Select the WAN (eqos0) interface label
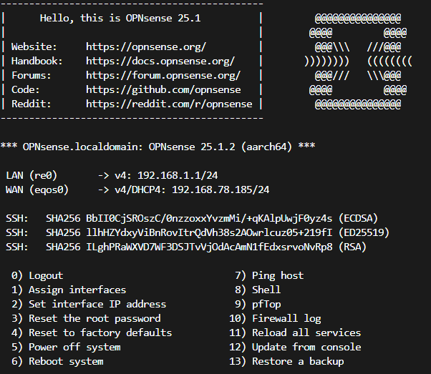Screen dimensions: 431x374 coord(37,190)
